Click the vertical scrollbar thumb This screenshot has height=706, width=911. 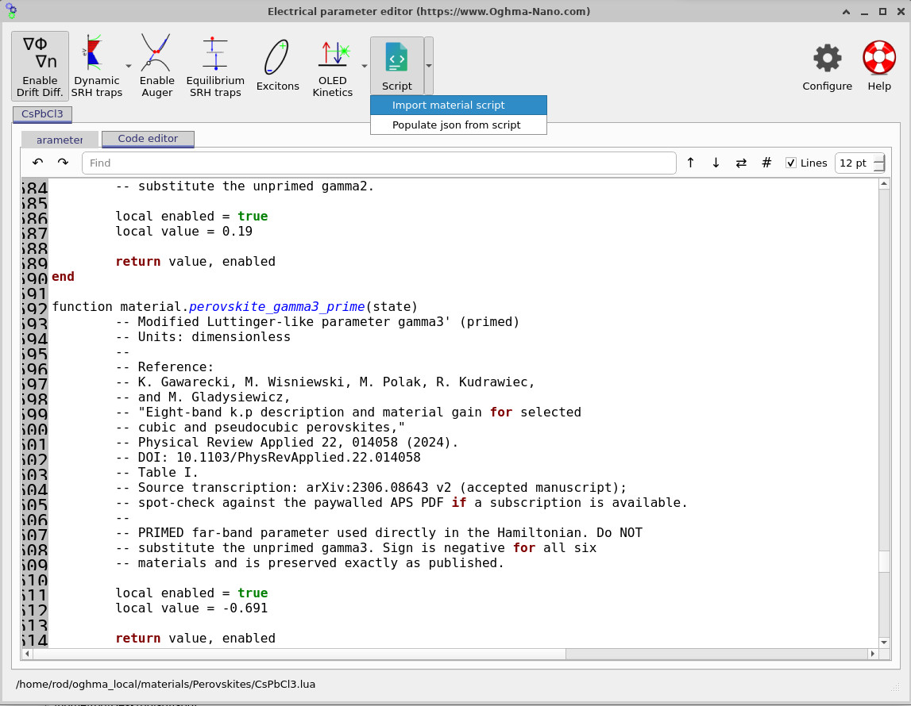click(884, 561)
